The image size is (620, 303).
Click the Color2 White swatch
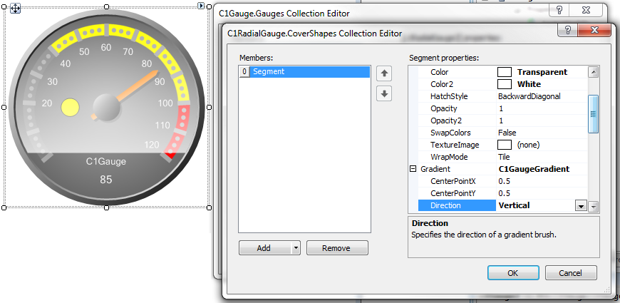coord(504,84)
